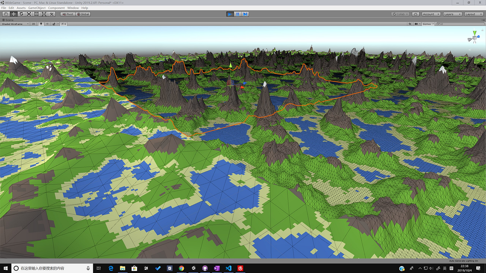This screenshot has width=486, height=273.
Task: Select the Scale tool
Action: (x=28, y=13)
